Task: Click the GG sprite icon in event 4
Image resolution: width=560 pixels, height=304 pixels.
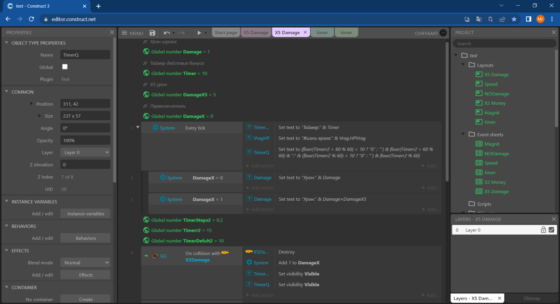Action: [x=155, y=255]
